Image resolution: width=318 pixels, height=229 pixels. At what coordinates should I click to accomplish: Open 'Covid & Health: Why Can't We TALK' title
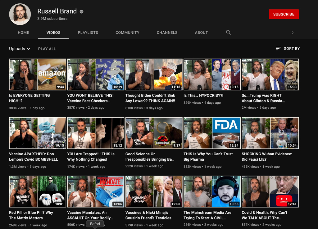click(264, 215)
